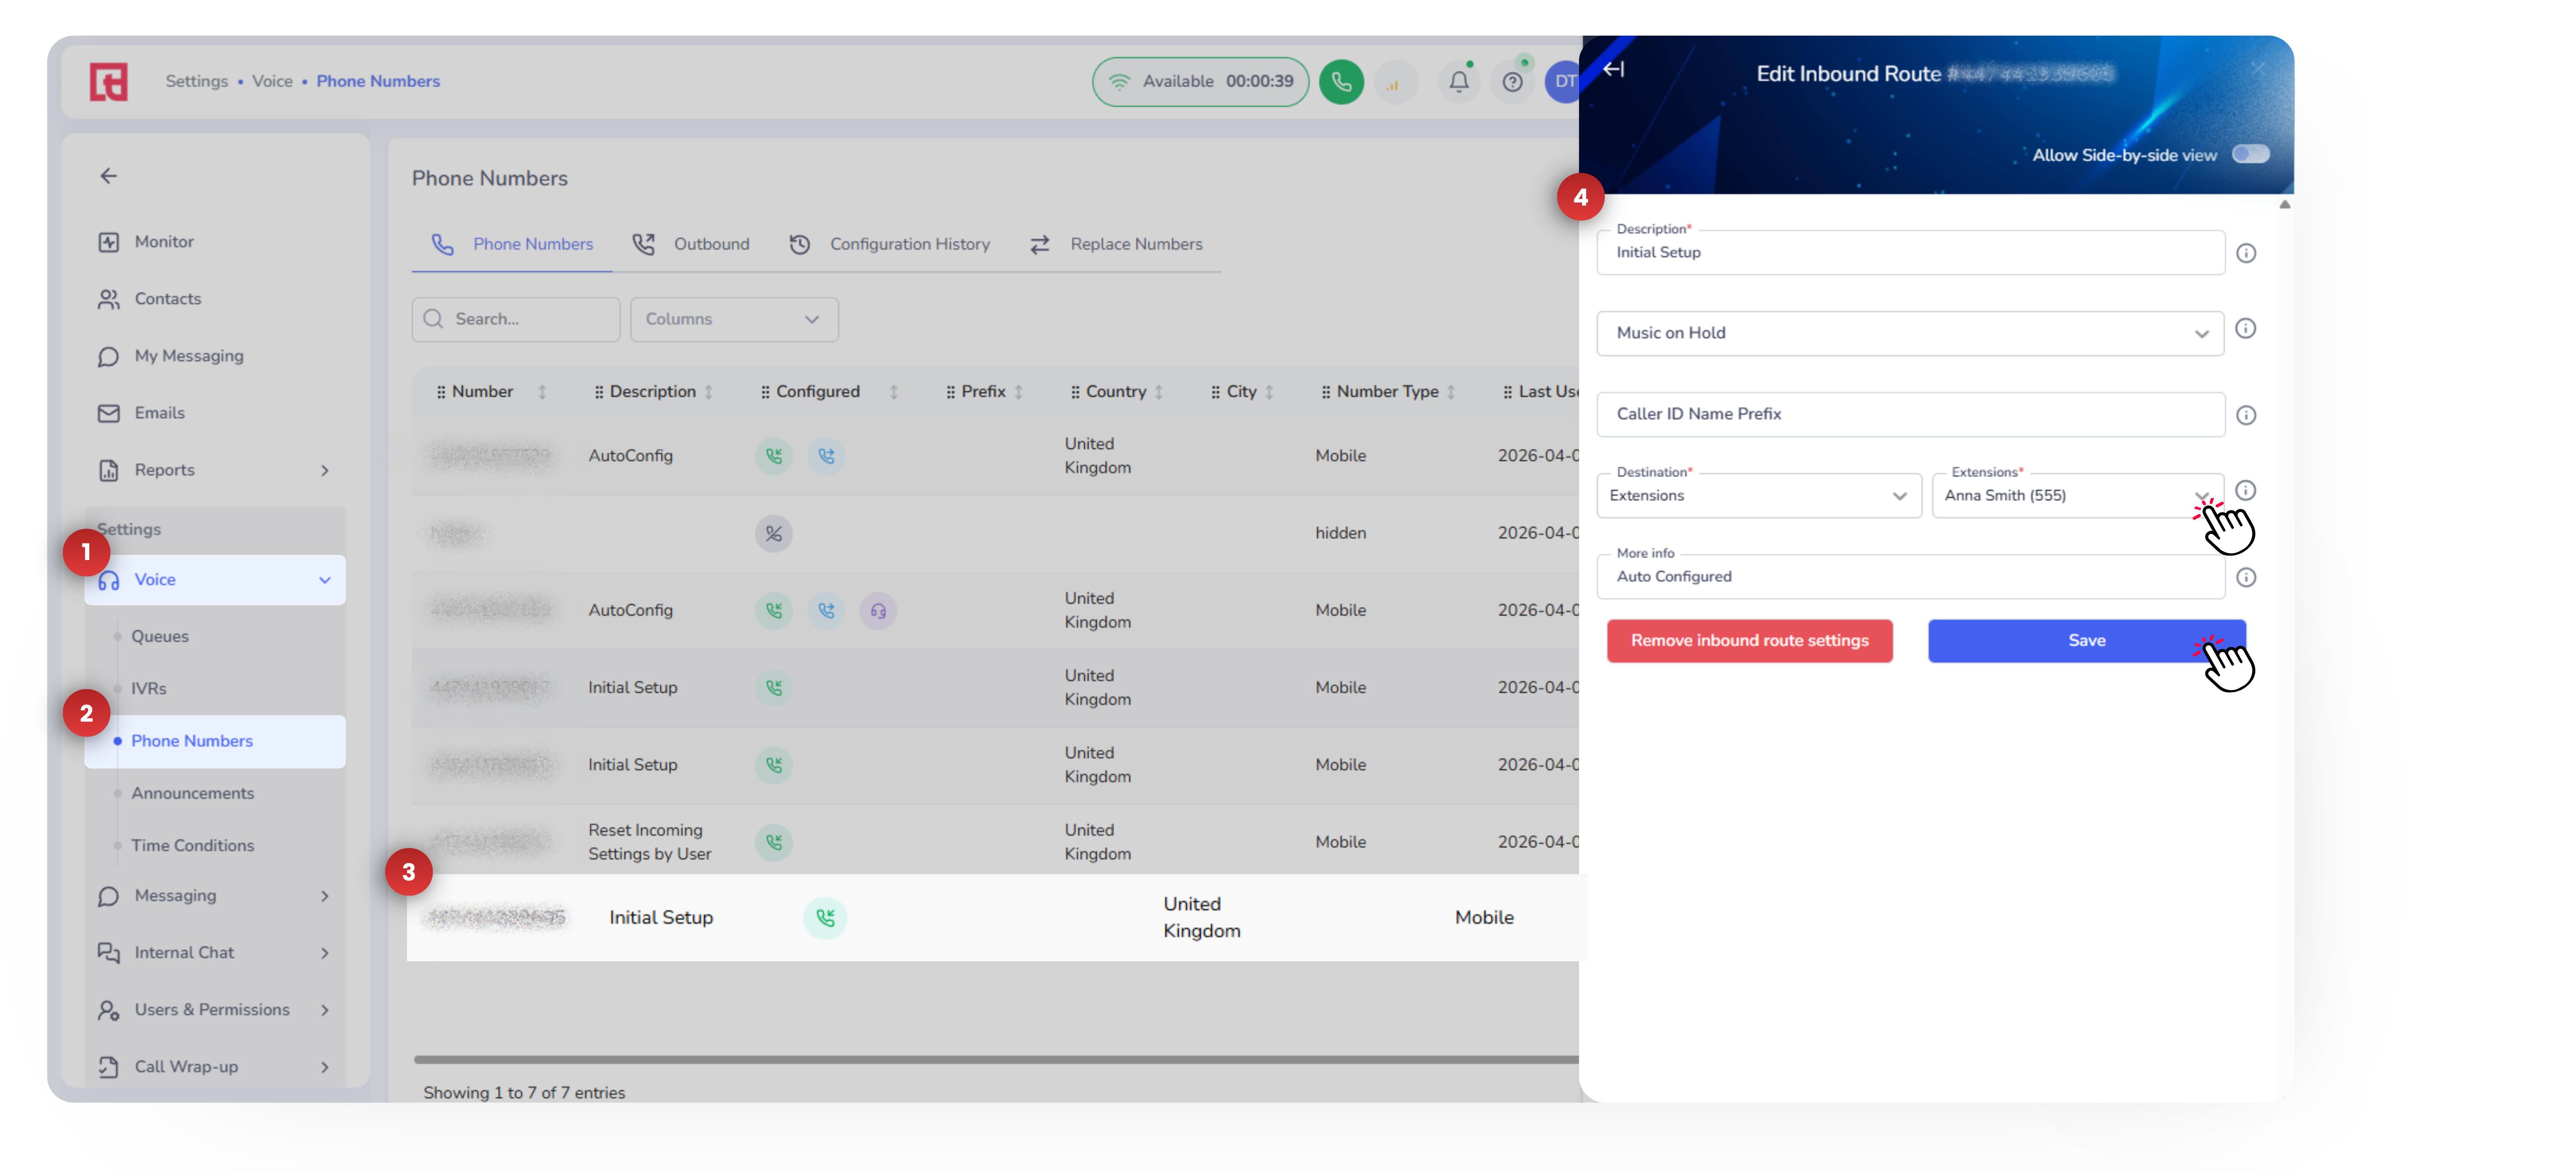Screen dimensions: 2576x1172
Task: Click info icon next to Description field
Action: (2245, 254)
